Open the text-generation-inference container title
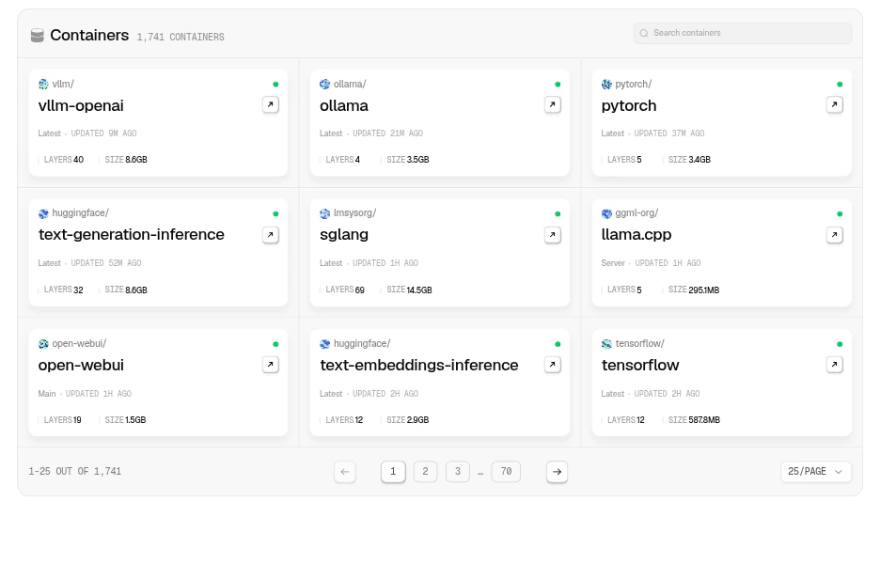This screenshot has width=880, height=564. [132, 235]
